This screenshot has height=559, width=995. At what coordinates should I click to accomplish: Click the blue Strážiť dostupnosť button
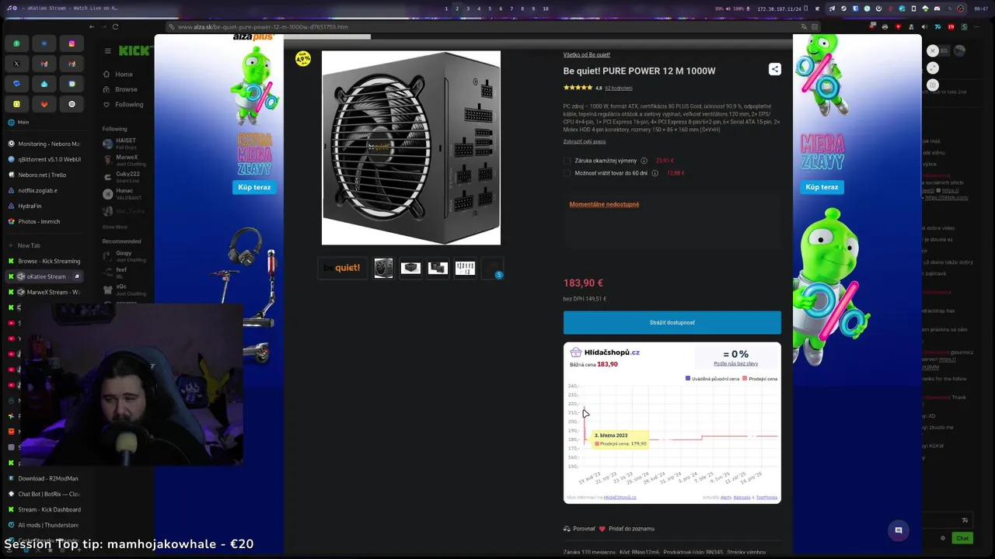click(x=672, y=322)
